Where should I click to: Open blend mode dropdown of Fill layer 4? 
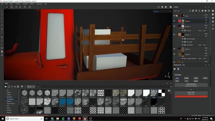(x=207, y=20)
